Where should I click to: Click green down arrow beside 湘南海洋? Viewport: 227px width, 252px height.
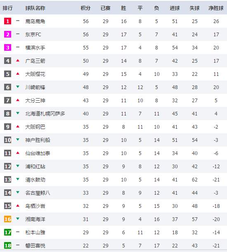pos(18,219)
